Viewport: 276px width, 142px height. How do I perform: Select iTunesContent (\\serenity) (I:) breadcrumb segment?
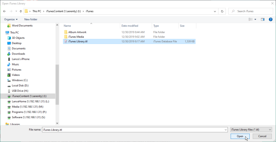pos(63,11)
